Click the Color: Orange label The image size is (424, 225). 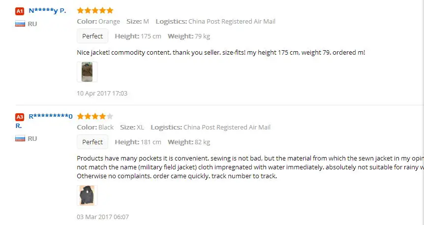(98, 21)
